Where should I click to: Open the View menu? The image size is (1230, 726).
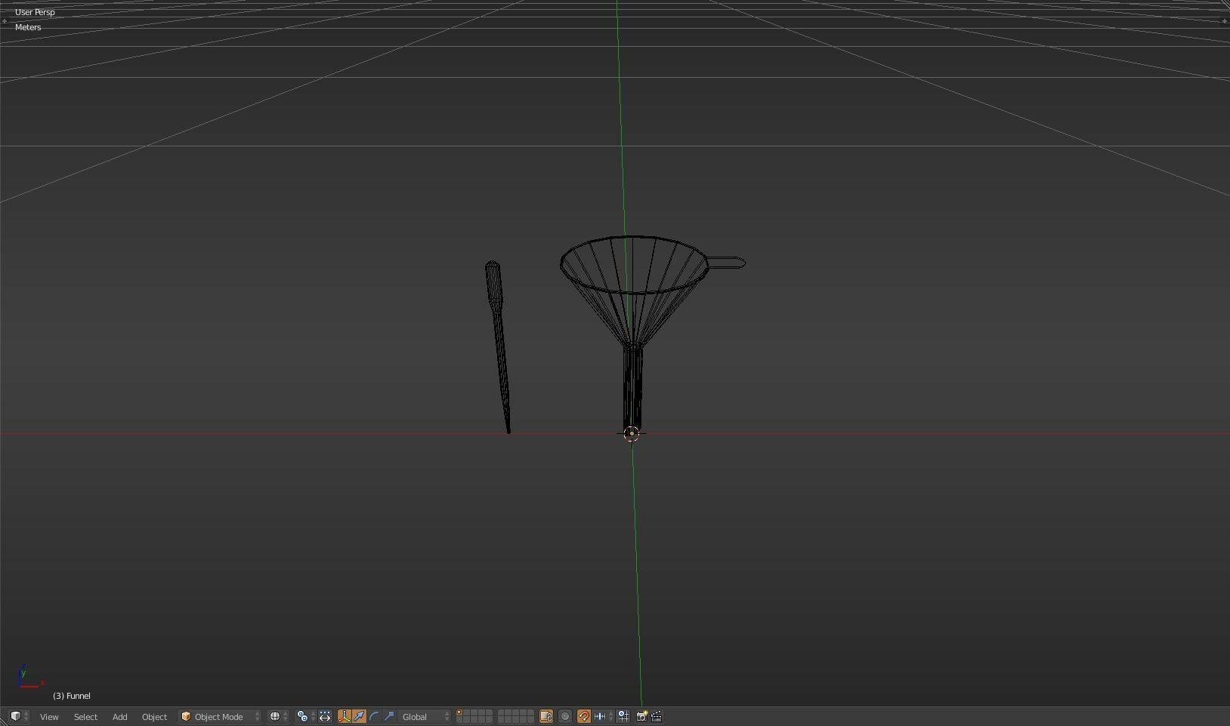[x=49, y=716]
